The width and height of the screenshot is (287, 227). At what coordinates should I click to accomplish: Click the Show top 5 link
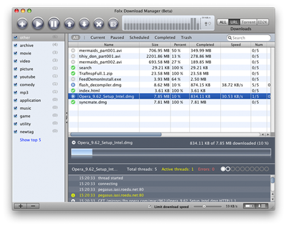(x=30, y=140)
